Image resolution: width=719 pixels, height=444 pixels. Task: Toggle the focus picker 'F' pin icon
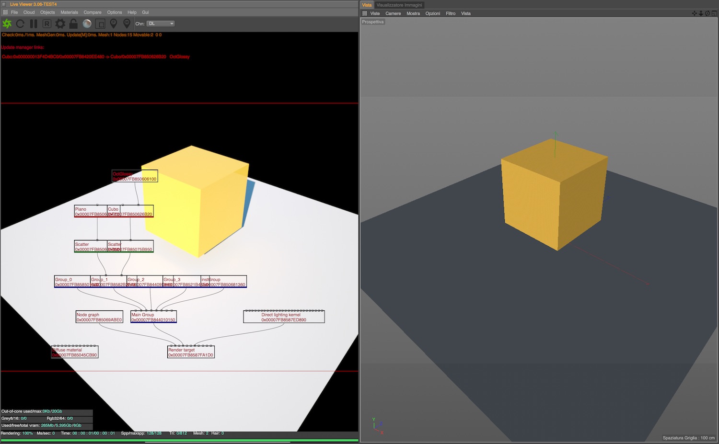[x=114, y=23]
